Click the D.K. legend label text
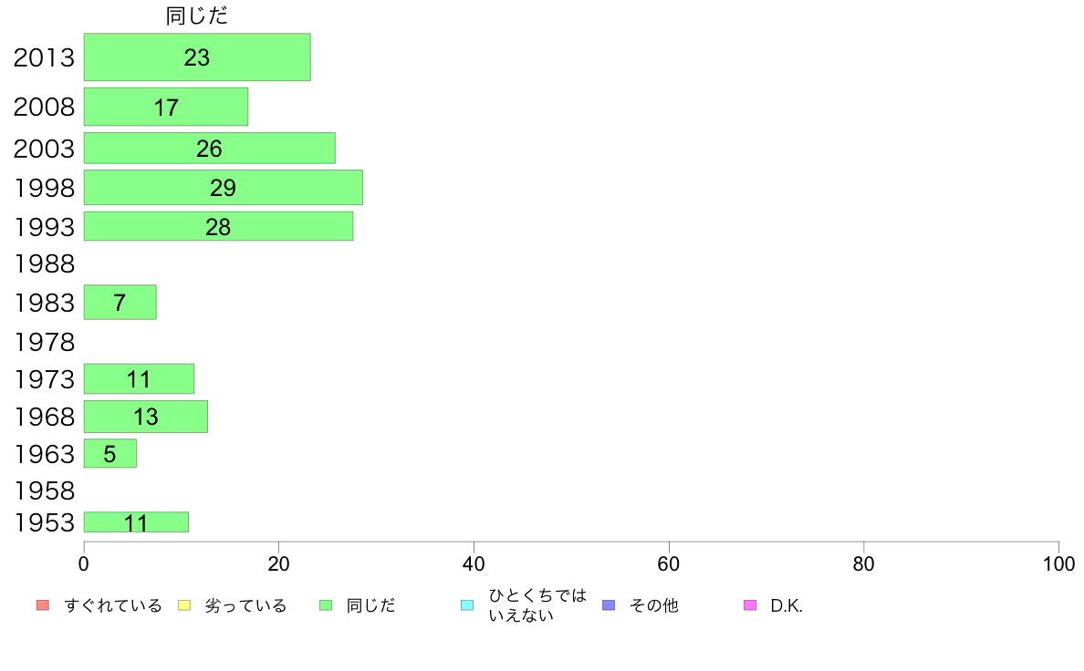 [x=787, y=606]
